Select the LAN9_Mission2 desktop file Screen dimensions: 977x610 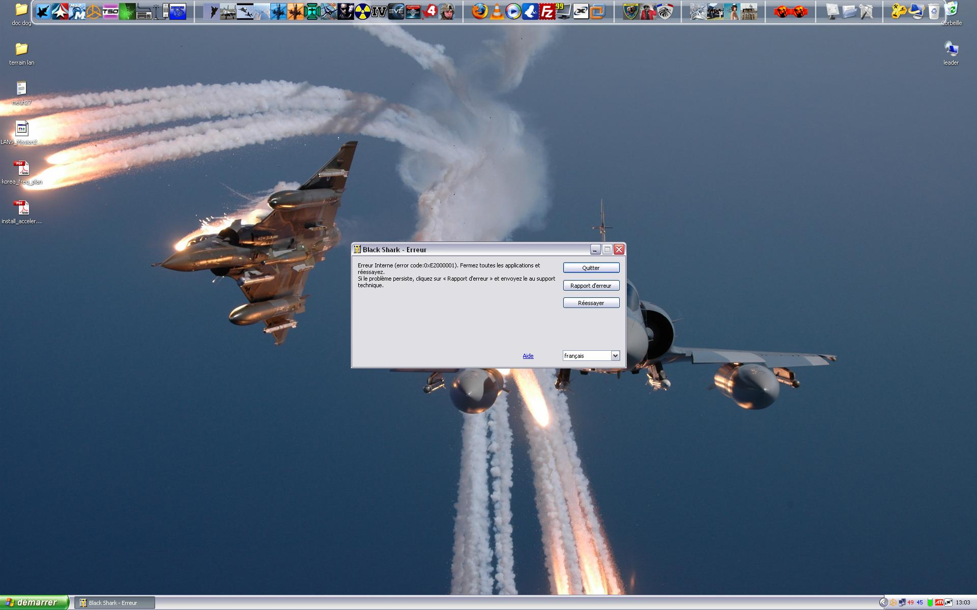click(x=21, y=133)
